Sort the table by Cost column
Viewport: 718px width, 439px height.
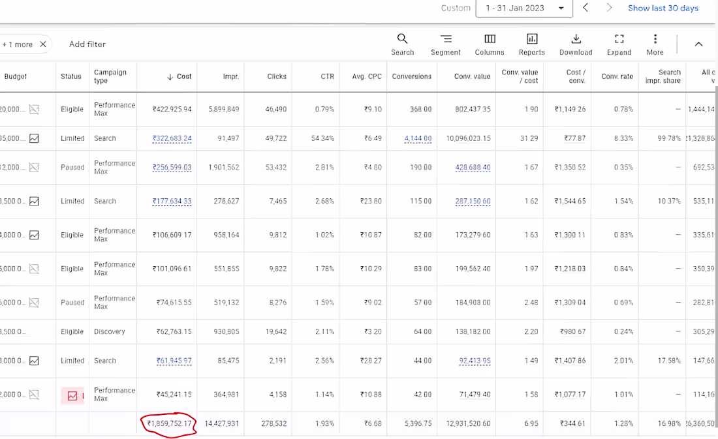point(179,76)
